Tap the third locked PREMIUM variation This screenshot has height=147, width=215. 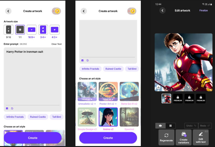[201, 99]
